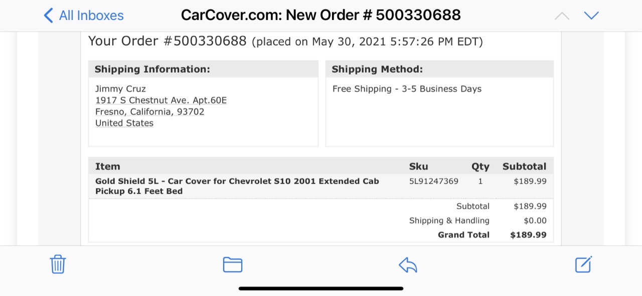Screen dimensions: 642x296
Task: Move message using folder icon
Action: [x=233, y=264]
